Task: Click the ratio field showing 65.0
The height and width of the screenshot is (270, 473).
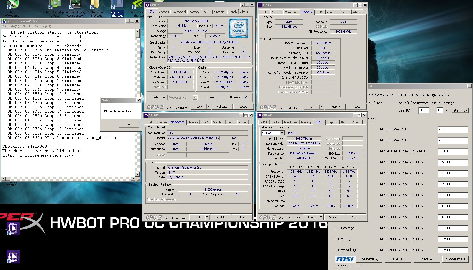Action: point(453,129)
